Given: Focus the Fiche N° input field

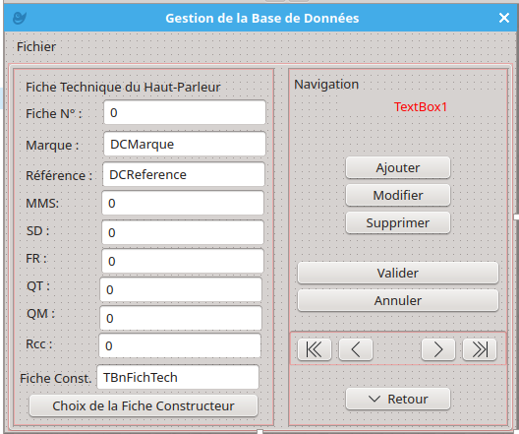Looking at the screenshot, I should [185, 112].
